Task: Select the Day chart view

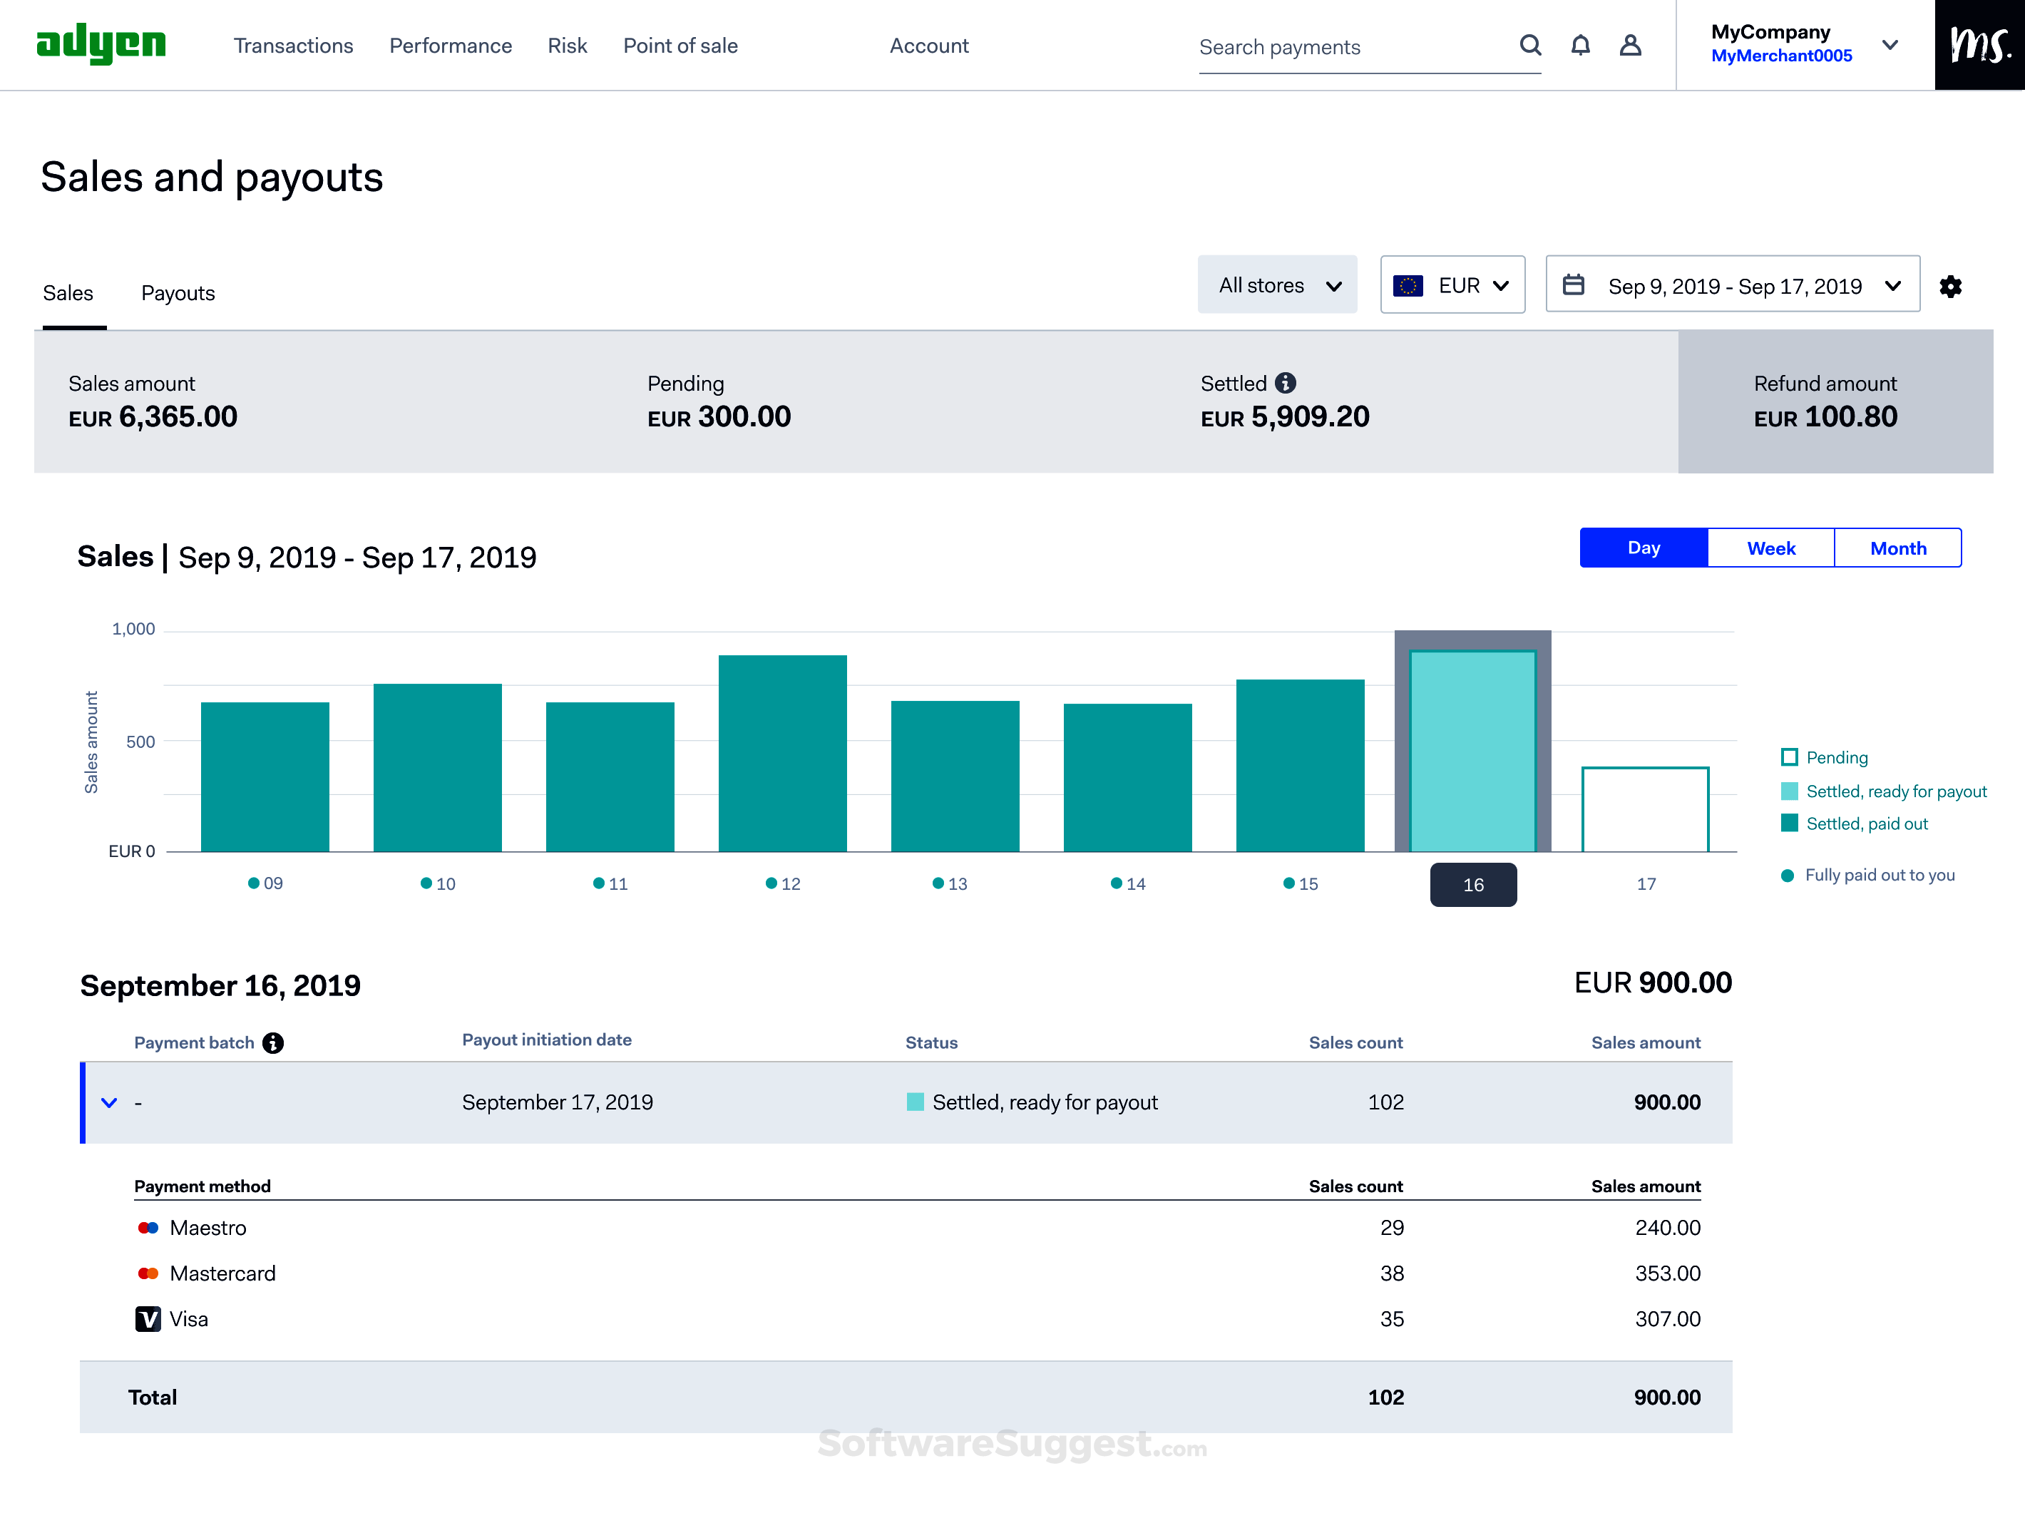Action: click(1644, 548)
